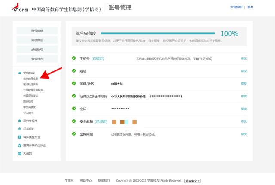Open 帮助中心 in the footer
The height and width of the screenshot is (185, 275).
[86, 181]
